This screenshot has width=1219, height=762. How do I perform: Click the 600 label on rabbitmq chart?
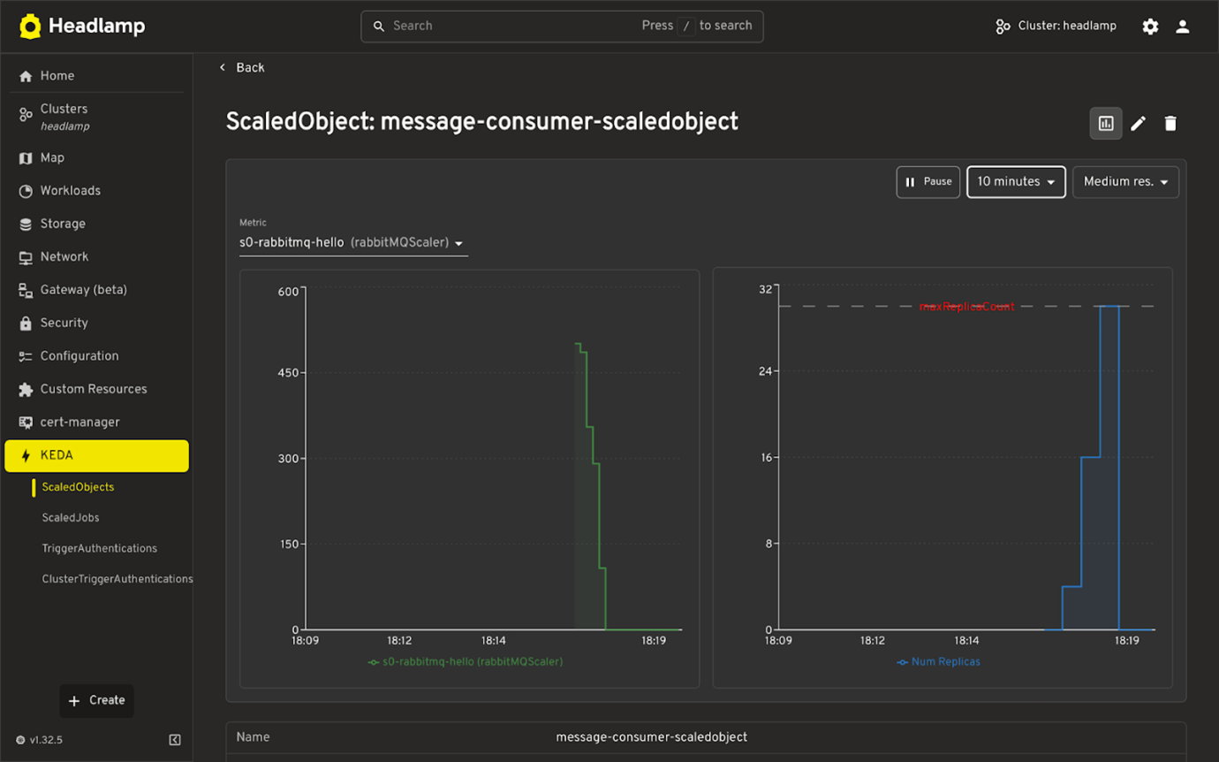click(289, 292)
